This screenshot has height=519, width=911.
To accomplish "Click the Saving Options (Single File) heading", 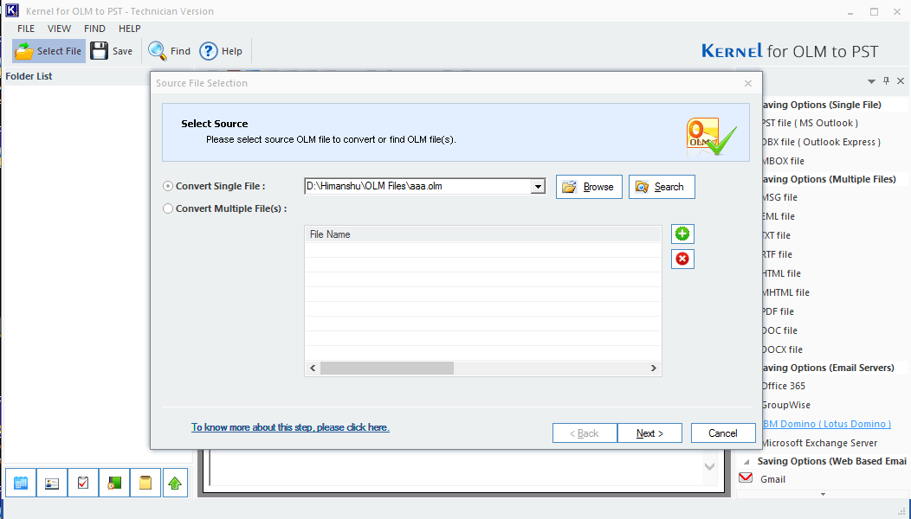I will click(822, 105).
